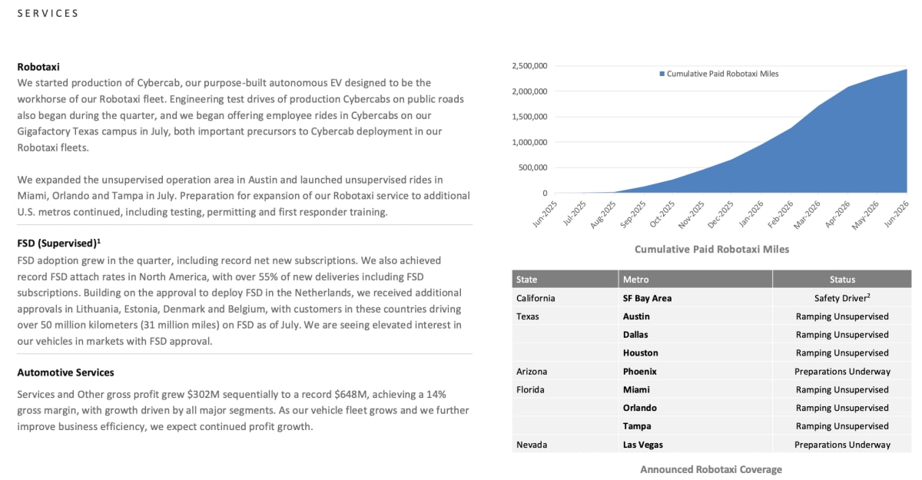Click the Phoenix metro cell

(x=639, y=371)
